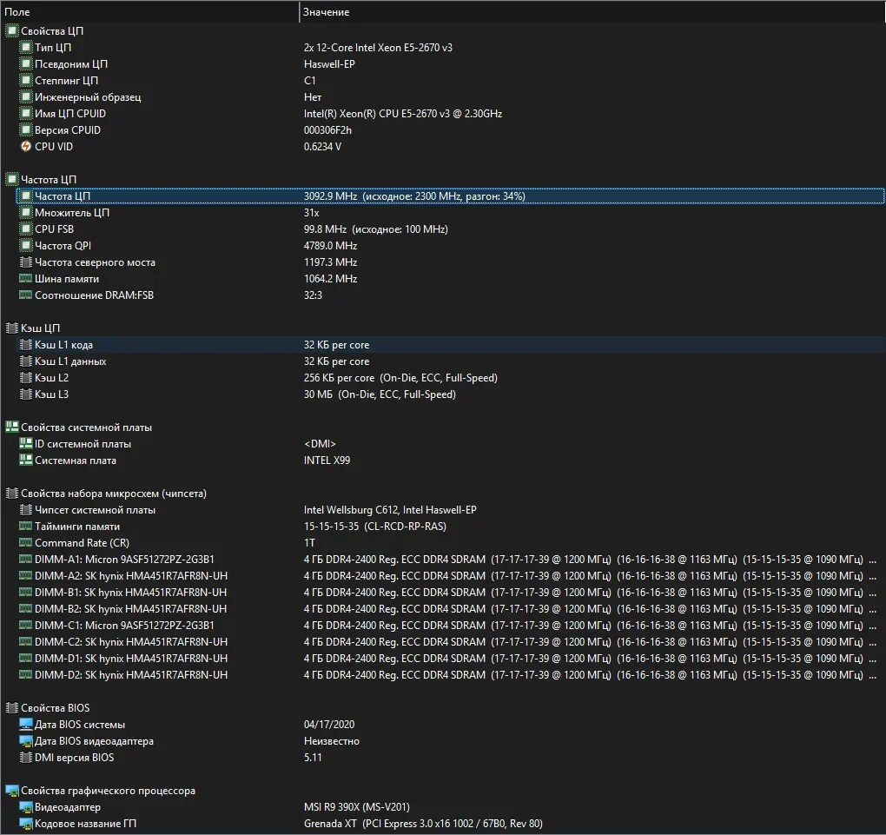Image resolution: width=886 pixels, height=835 pixels.
Task: Click the chip icon of Кэш L3
Action: (25, 394)
